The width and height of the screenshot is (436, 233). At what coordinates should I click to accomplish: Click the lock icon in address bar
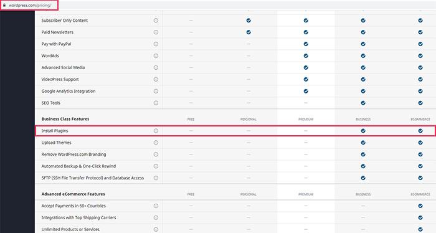click(x=4, y=5)
